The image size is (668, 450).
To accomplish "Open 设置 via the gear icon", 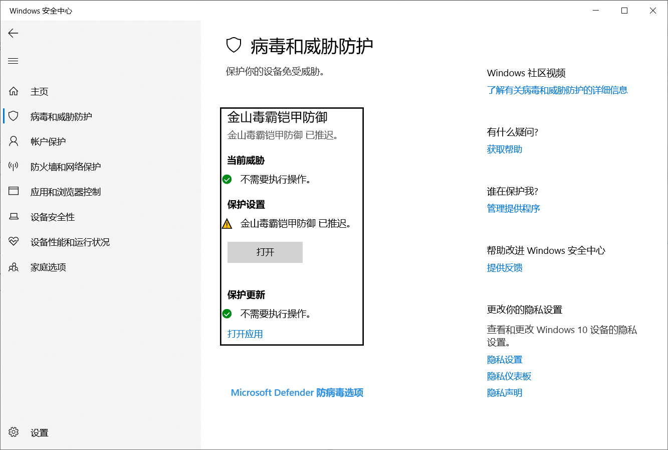I will pos(13,432).
